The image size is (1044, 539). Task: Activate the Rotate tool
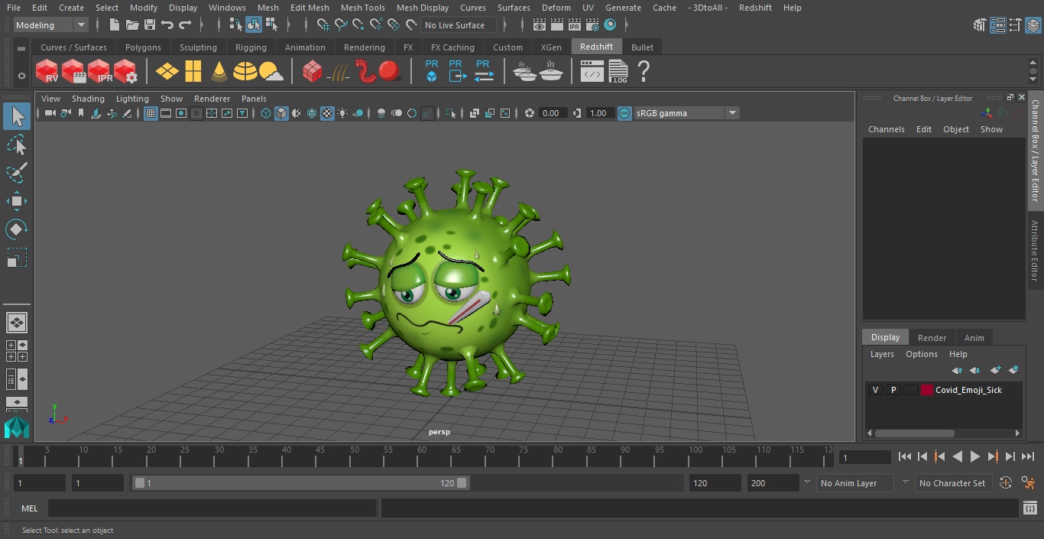pos(17,229)
